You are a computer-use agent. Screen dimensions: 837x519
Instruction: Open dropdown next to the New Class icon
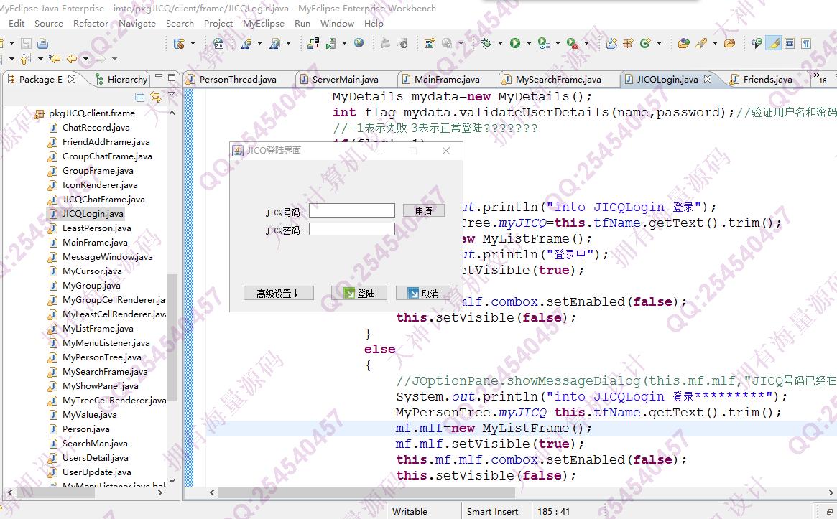pos(660,43)
